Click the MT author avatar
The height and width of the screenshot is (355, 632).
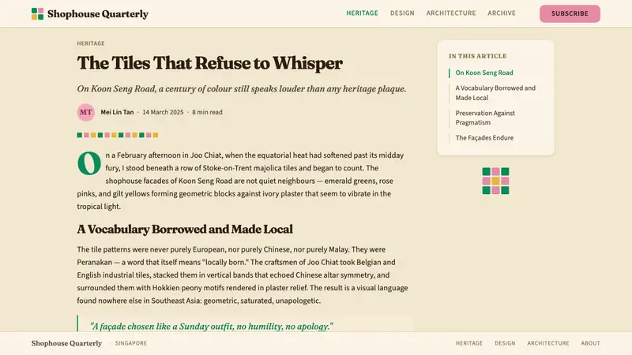click(x=86, y=112)
